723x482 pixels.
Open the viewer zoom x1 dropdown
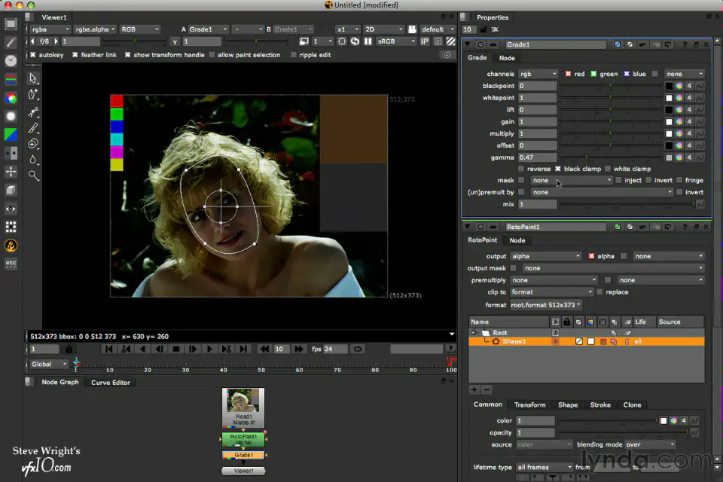coord(348,29)
